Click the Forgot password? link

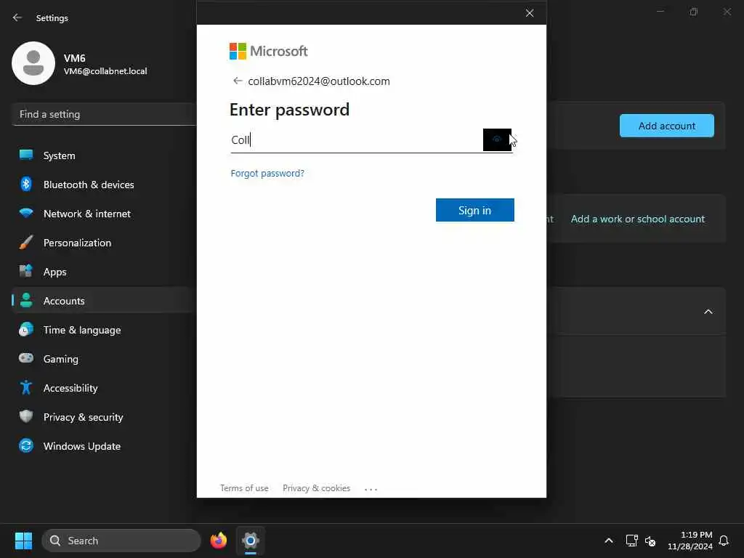click(x=267, y=173)
